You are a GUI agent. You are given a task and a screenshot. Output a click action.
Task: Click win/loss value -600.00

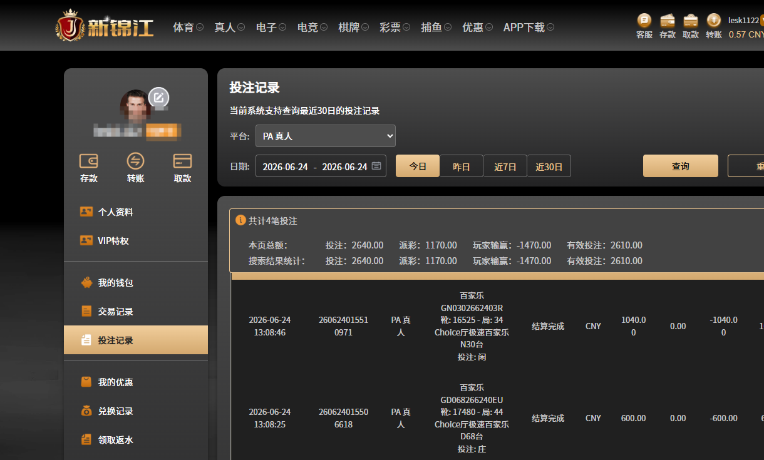tap(723, 418)
